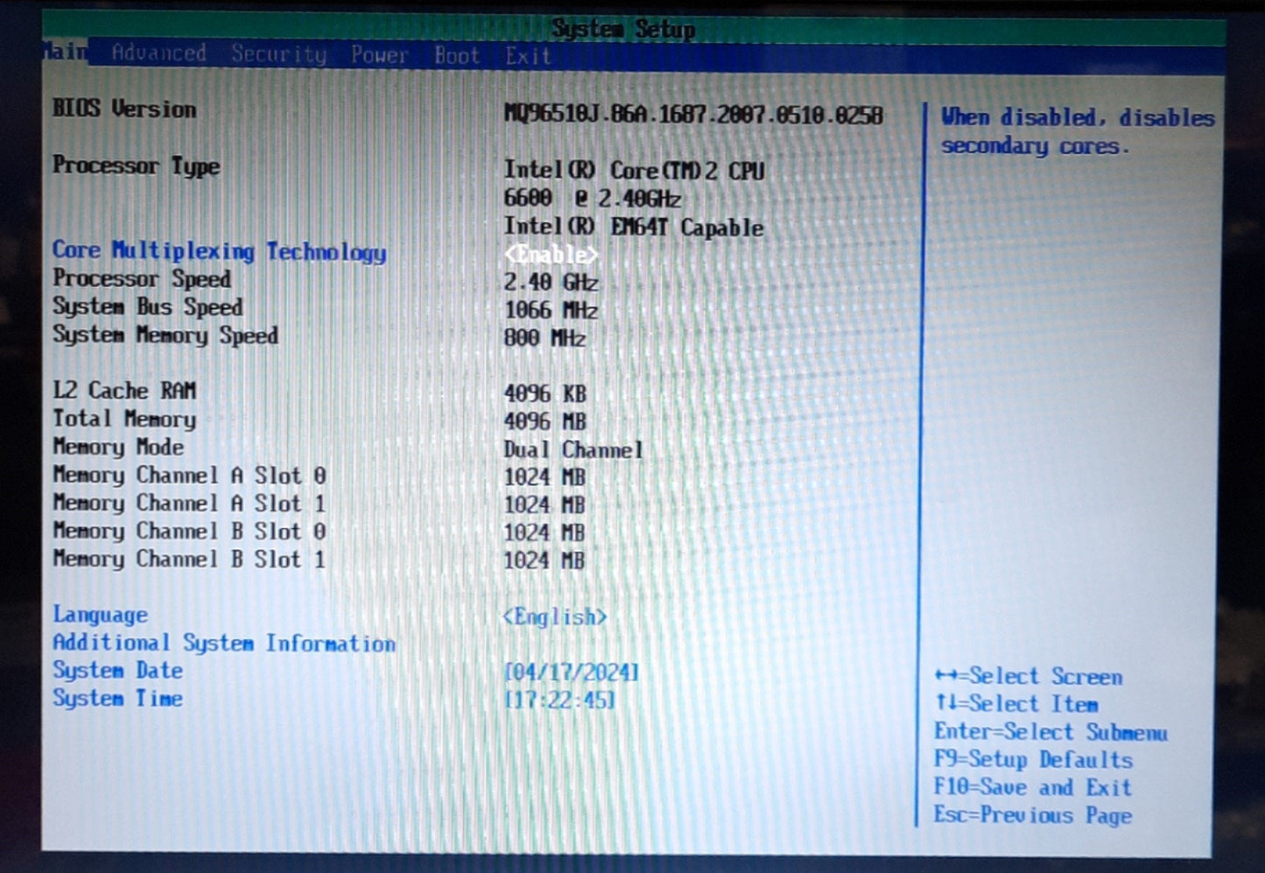Image resolution: width=1265 pixels, height=873 pixels.
Task: Click Memory Channel A Slot 0 label
Action: coord(189,475)
